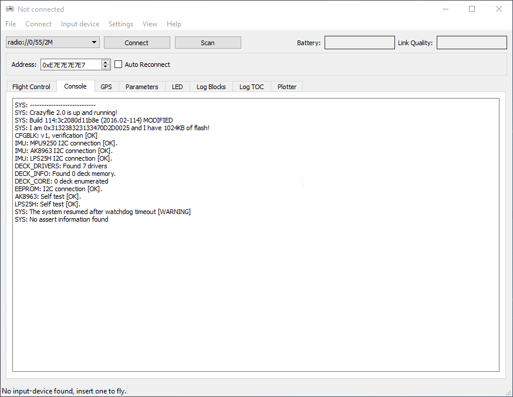Select the Parameters tab
Viewport: 513px width, 397px height.
141,87
